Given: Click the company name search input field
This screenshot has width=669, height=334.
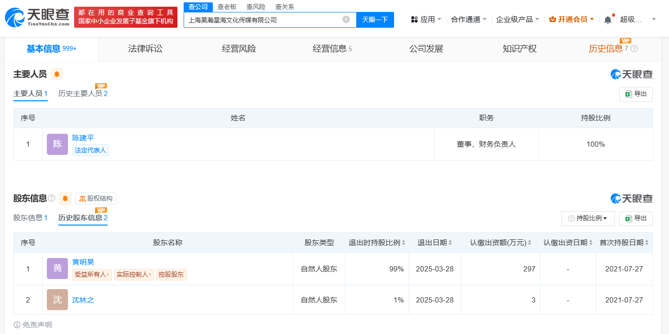Looking at the screenshot, I should [x=263, y=20].
